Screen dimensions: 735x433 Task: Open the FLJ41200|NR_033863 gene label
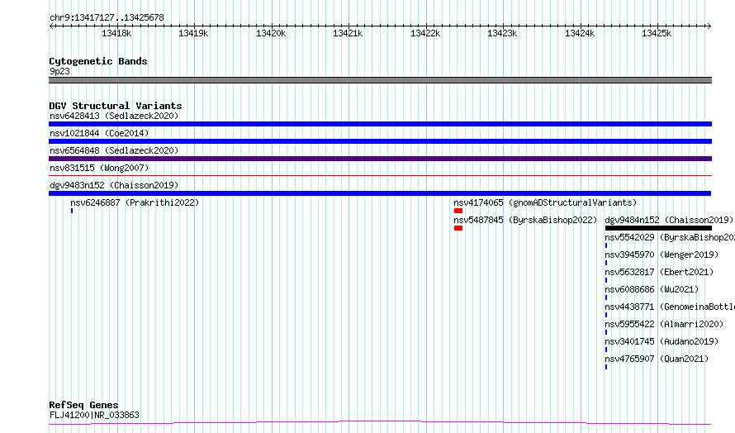[x=94, y=415]
